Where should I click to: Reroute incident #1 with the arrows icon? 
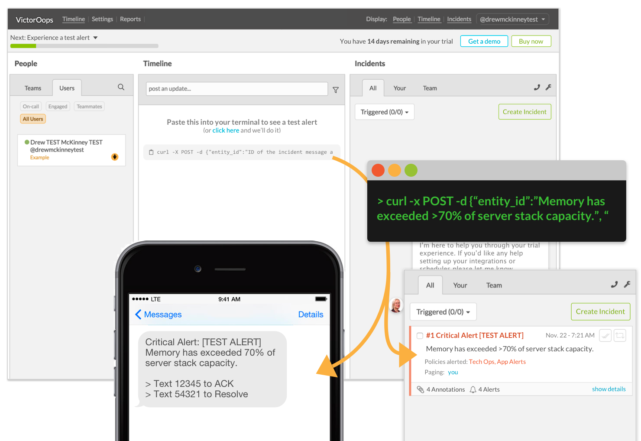(620, 335)
